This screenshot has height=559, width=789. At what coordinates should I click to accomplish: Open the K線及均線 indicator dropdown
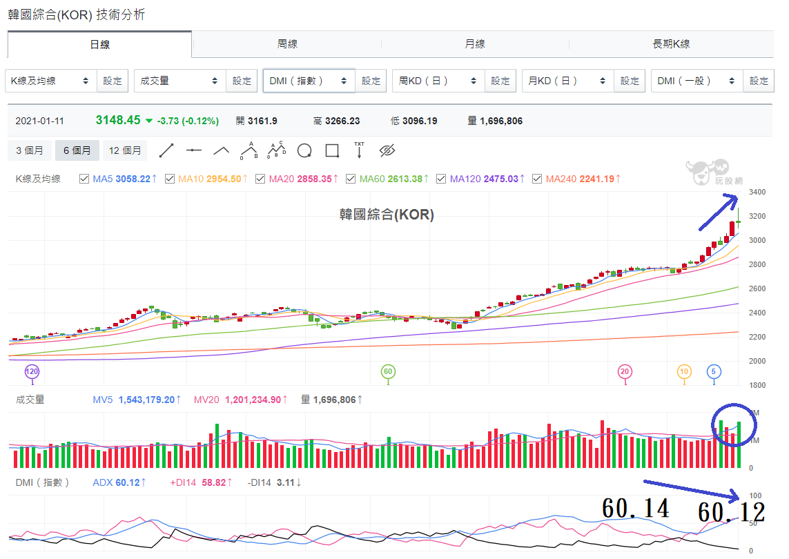[x=51, y=81]
